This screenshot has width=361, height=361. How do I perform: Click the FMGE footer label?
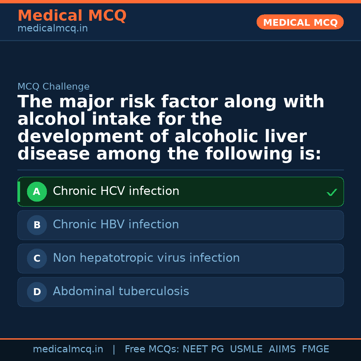pyautogui.click(x=315, y=349)
